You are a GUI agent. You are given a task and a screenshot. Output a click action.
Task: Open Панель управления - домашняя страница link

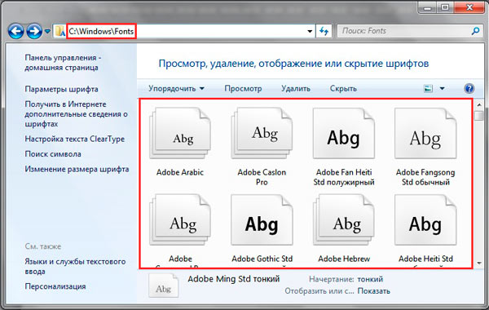pyautogui.click(x=63, y=63)
